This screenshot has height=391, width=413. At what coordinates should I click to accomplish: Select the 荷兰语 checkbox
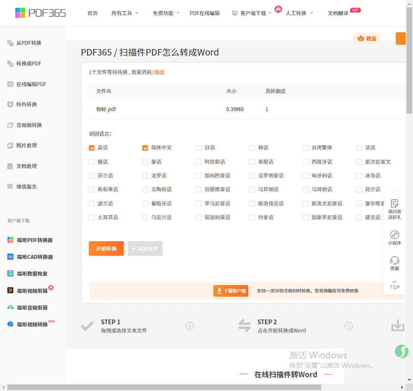click(359, 190)
